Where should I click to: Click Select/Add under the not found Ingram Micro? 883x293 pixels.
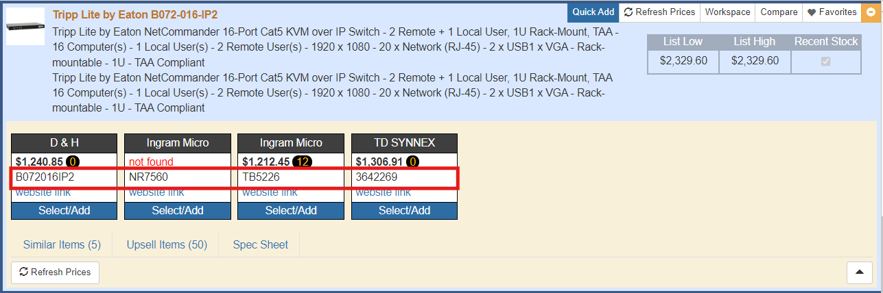pyautogui.click(x=178, y=210)
